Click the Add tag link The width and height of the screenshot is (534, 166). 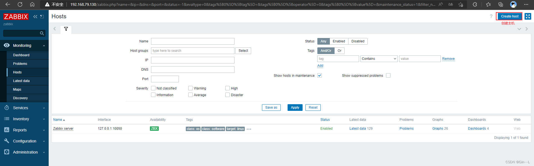coord(320,66)
